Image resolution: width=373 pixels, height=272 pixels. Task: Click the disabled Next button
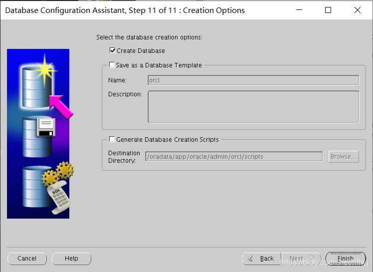(x=301, y=259)
